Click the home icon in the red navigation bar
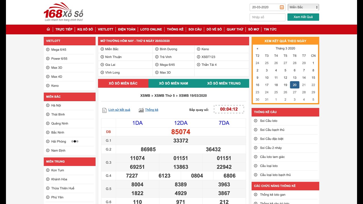Screen dimensions: 363x204 click(48, 29)
